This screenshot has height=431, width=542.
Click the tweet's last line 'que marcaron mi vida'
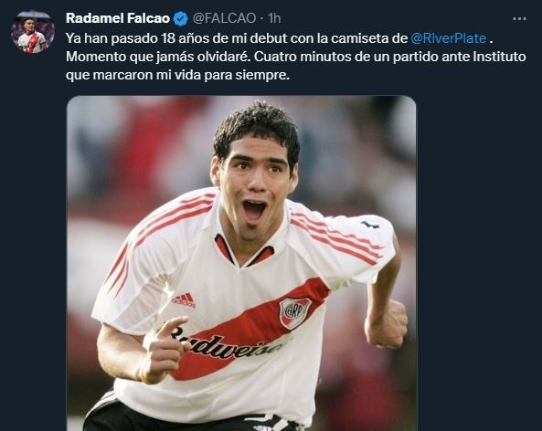(177, 75)
